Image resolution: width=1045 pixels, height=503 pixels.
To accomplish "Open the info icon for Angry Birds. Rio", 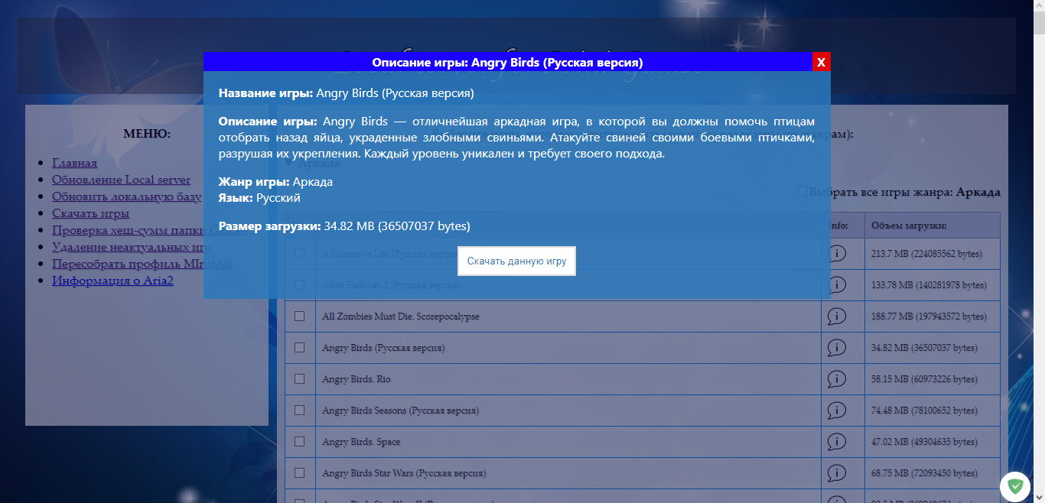I will pos(837,378).
